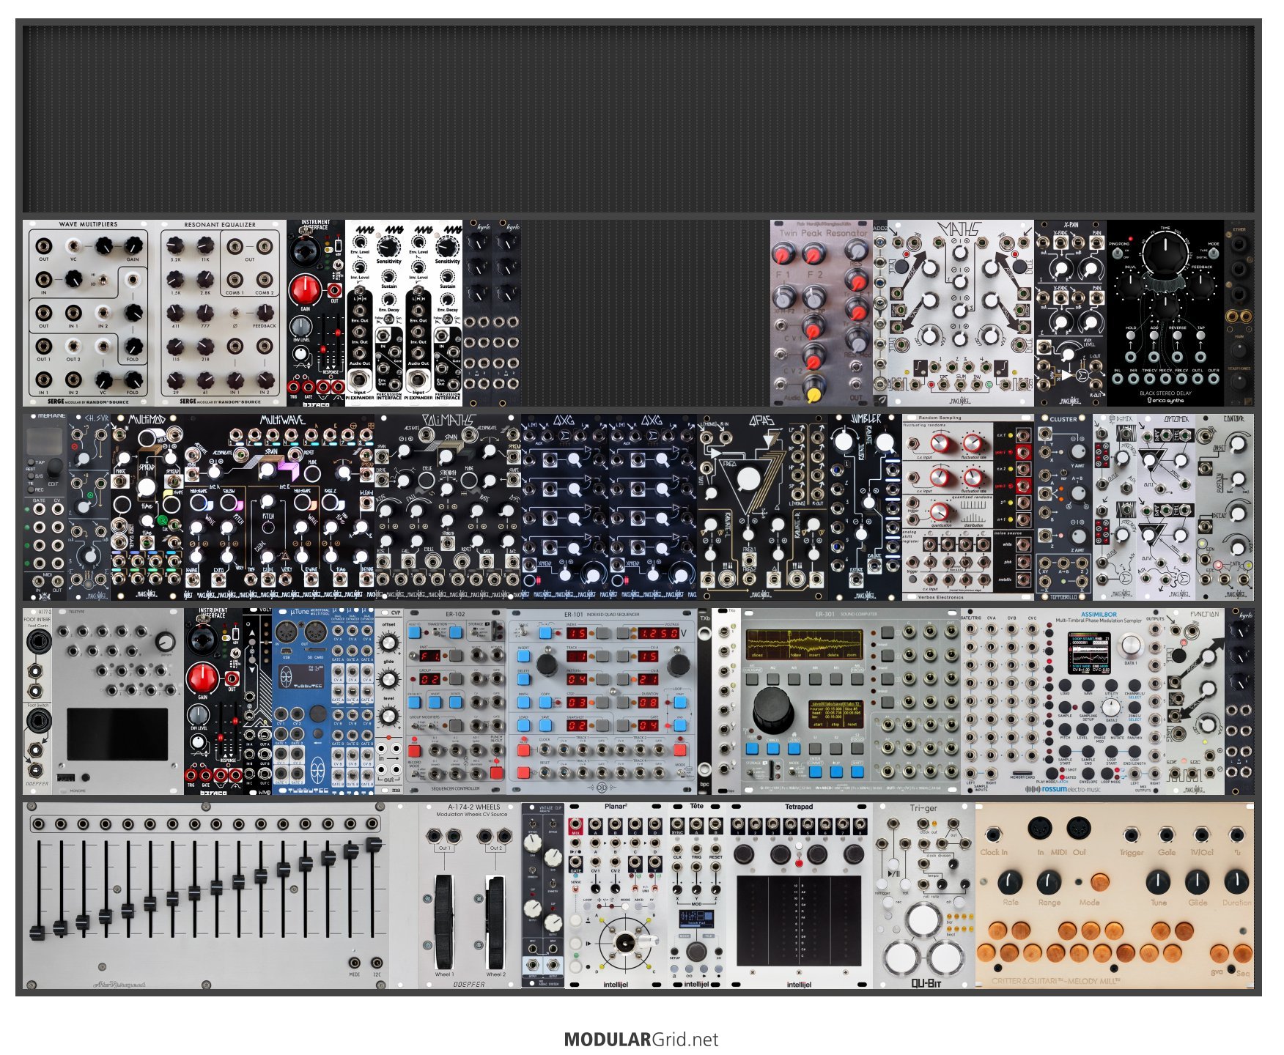Click the lowest-set fader on the faderbank

(37, 932)
